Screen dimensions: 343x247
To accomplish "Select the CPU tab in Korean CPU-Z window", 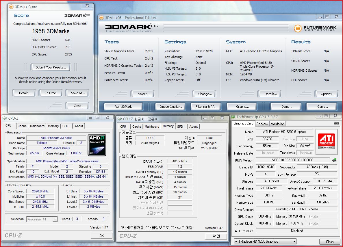I will (123, 127).
